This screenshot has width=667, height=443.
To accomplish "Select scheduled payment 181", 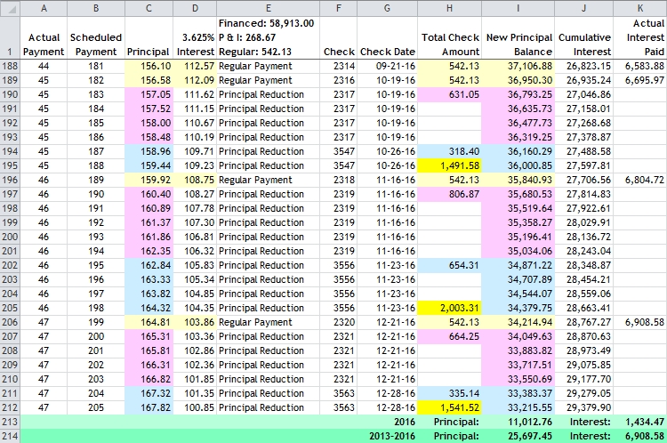I will click(96, 66).
